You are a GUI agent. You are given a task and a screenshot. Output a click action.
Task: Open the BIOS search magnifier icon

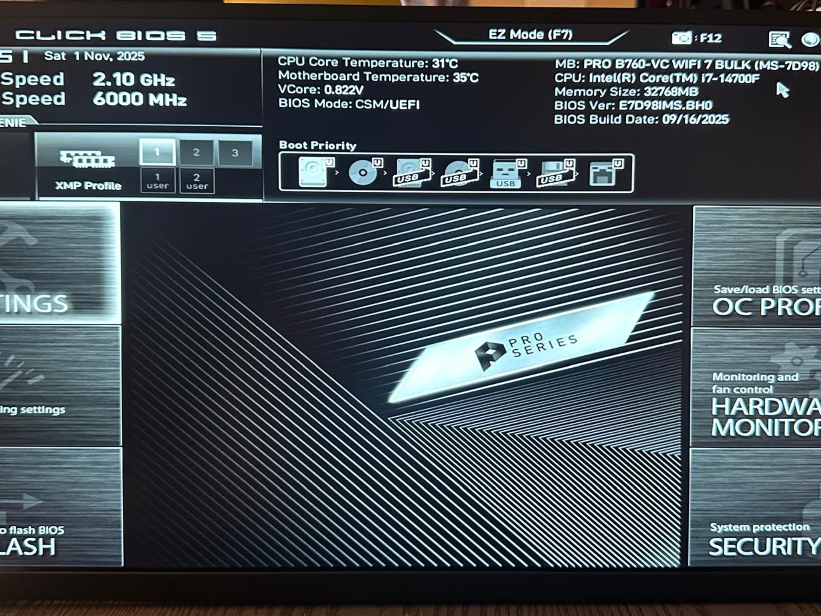(x=779, y=40)
